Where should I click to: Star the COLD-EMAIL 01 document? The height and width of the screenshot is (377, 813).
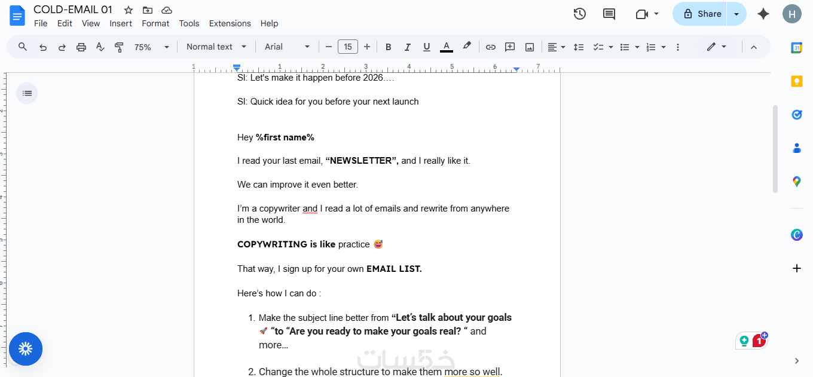pos(129,10)
